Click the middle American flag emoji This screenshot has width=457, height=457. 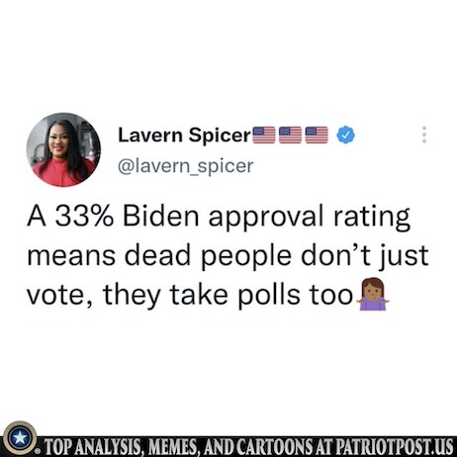290,135
